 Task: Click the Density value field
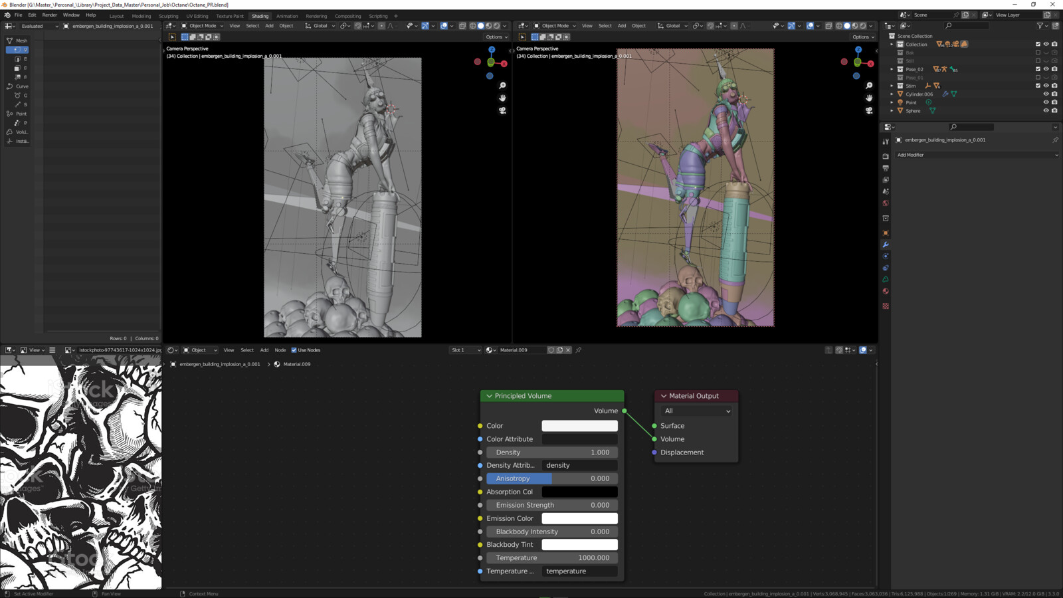click(552, 452)
